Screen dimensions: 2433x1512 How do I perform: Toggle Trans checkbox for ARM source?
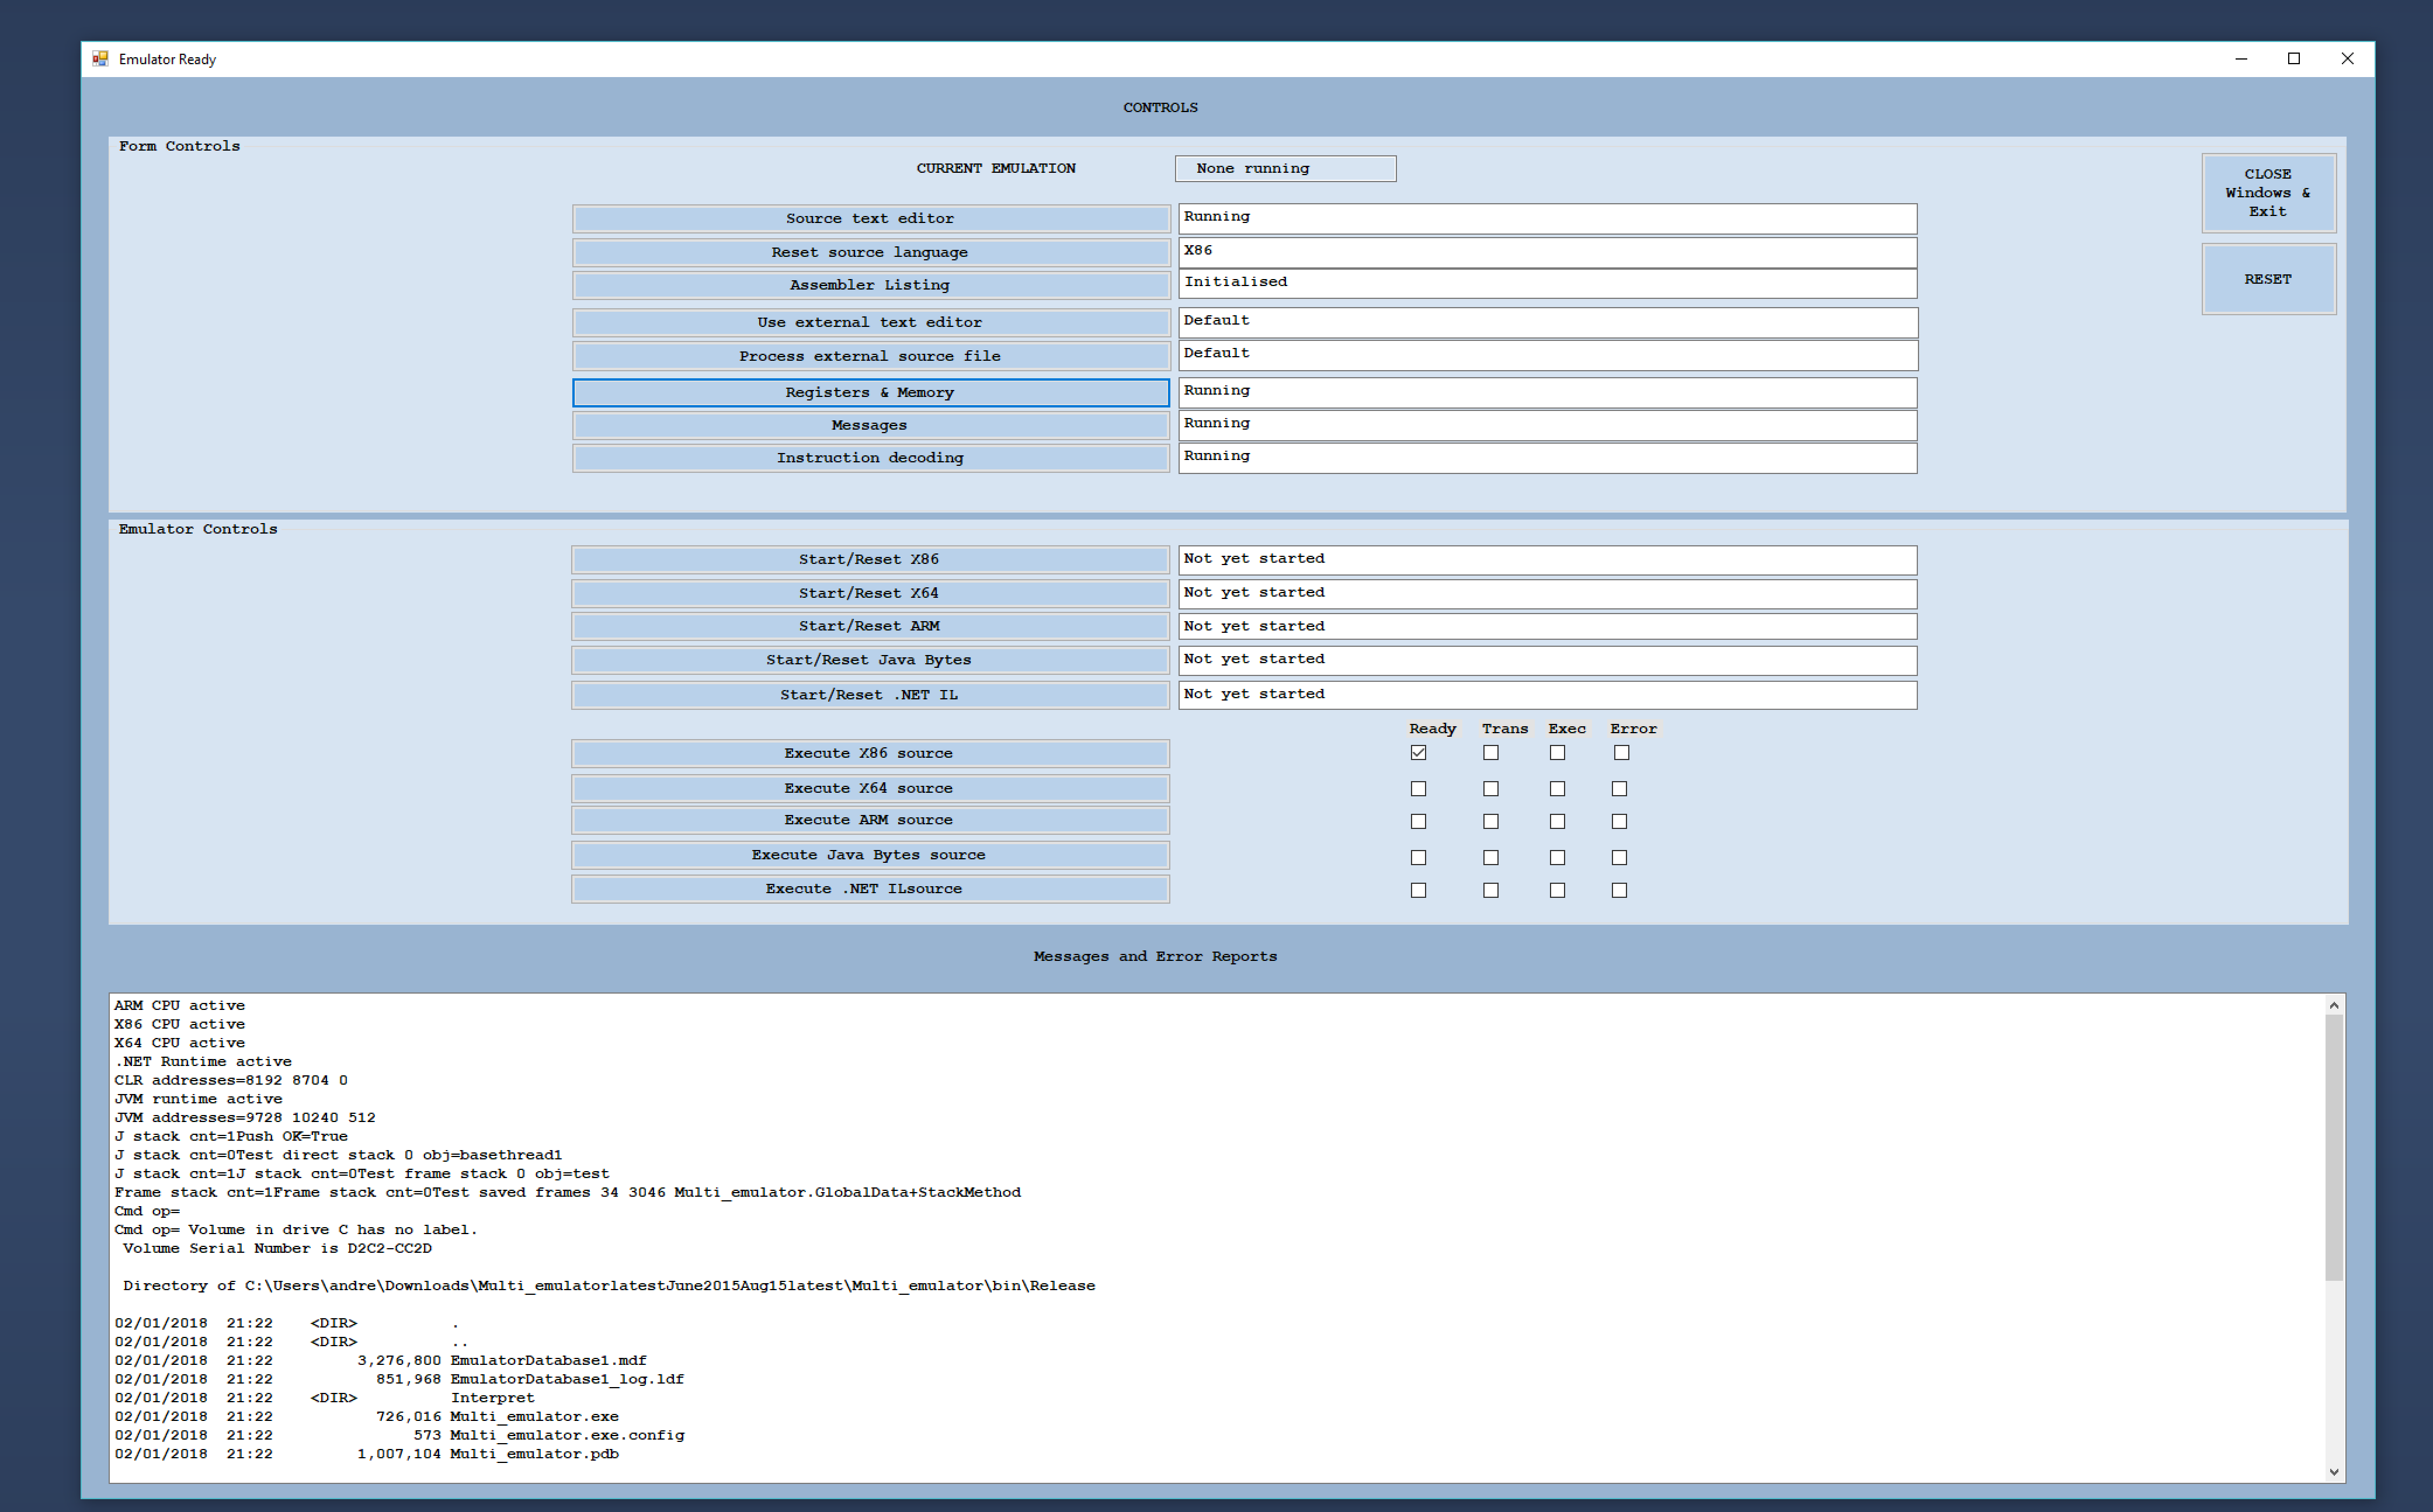click(x=1490, y=821)
